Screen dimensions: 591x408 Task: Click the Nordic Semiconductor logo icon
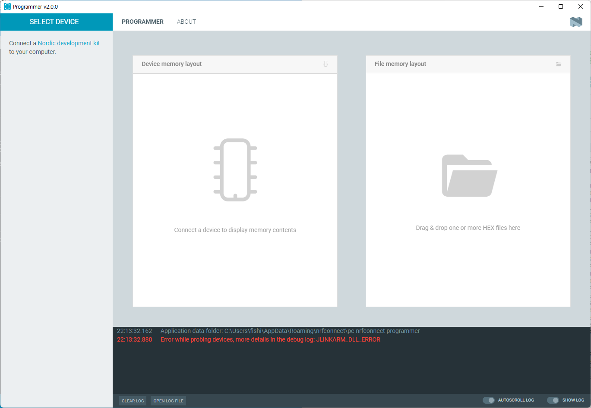coord(576,22)
